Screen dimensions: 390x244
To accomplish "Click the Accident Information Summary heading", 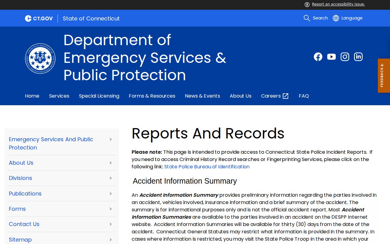I will [x=185, y=181].
